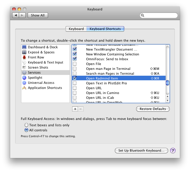190x172 pixels.
Task: Enable Open URL in Camino checkbox
Action: [x=75, y=93]
